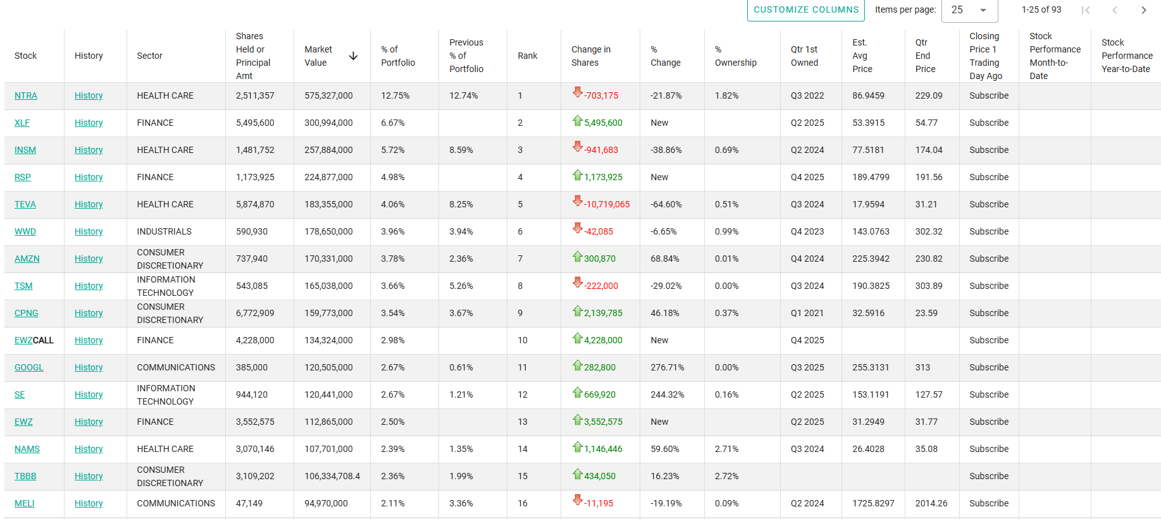1161x519 pixels.
Task: Click the green up arrow in XLF row
Action: click(x=577, y=121)
